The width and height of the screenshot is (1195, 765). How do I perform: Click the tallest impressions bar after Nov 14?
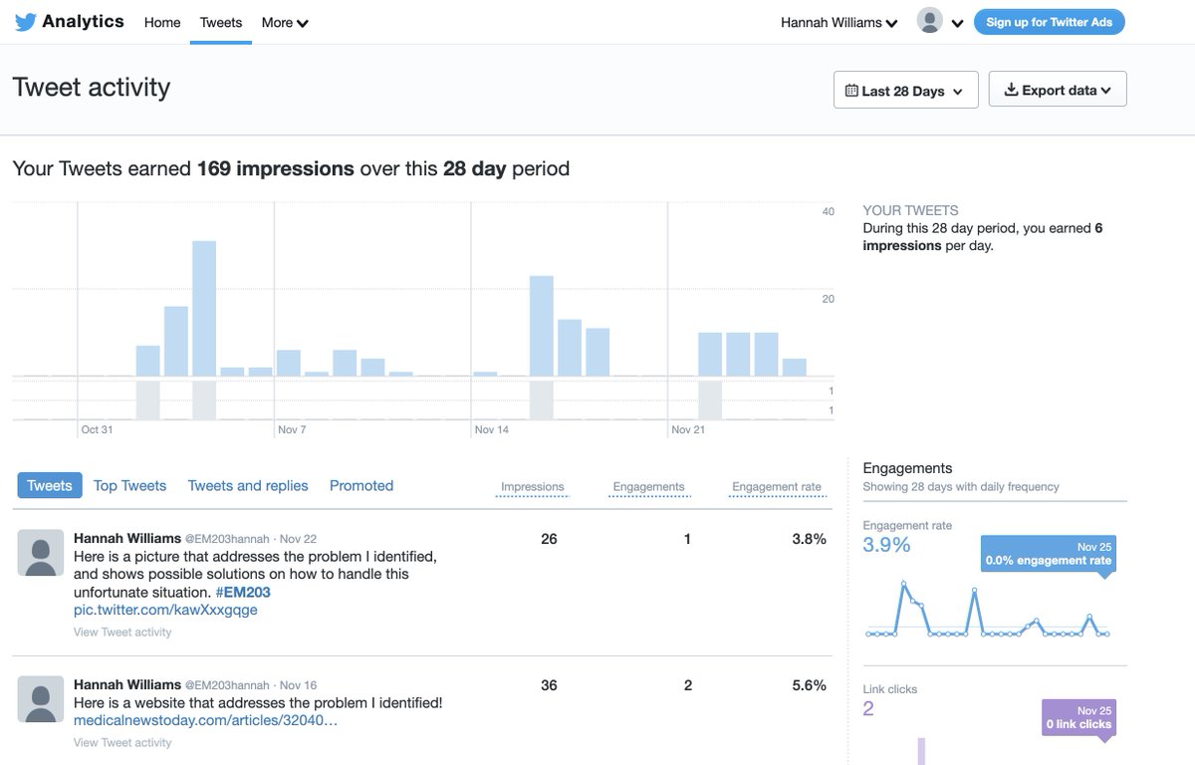(x=541, y=326)
